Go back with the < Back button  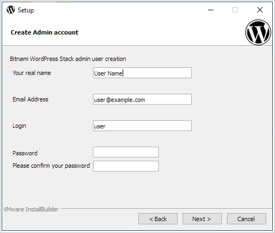click(158, 219)
